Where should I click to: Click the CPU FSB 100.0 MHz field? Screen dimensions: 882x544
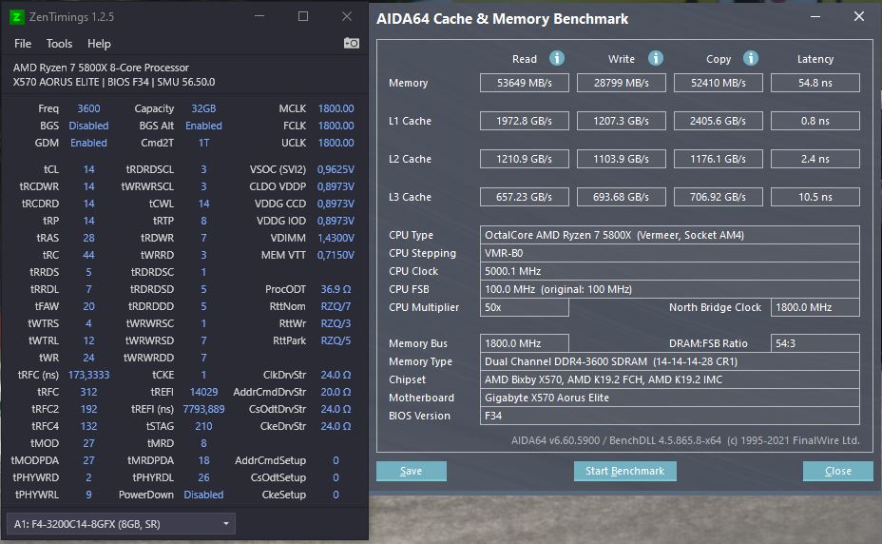point(670,289)
